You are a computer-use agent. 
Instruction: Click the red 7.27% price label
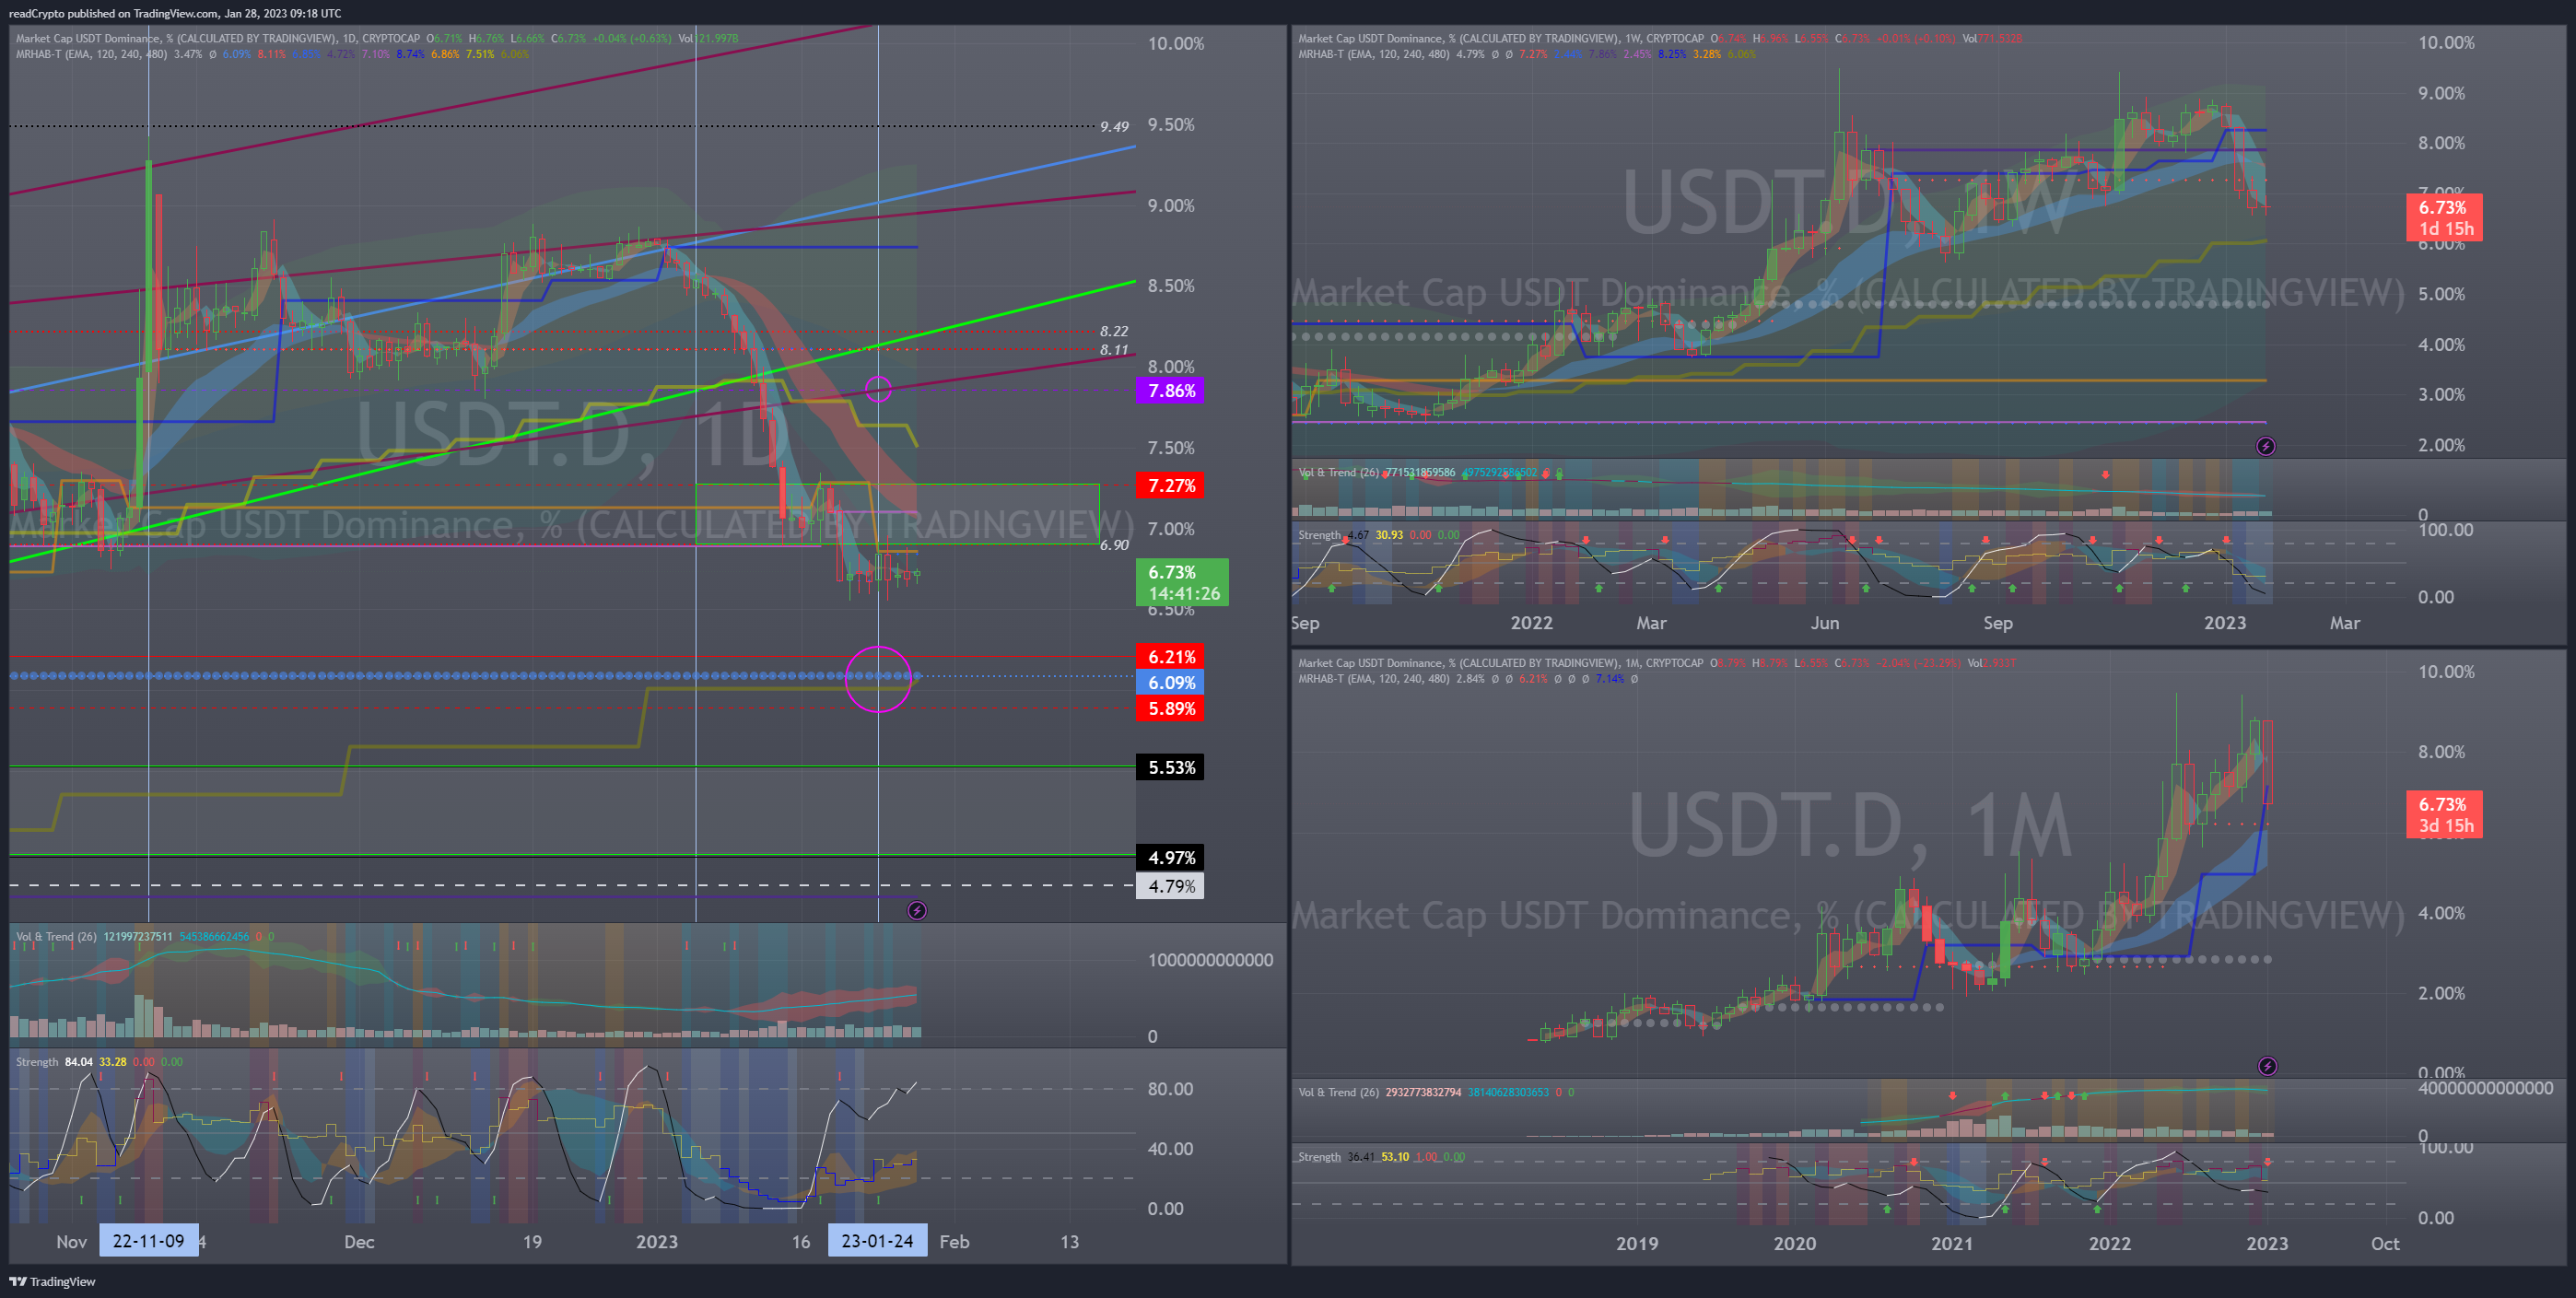coord(1170,486)
